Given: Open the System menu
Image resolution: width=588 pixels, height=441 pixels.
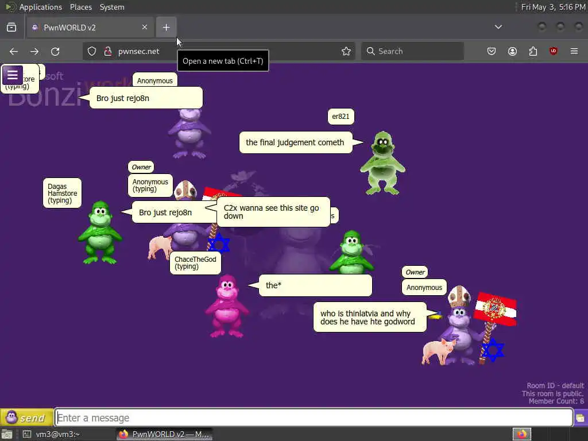Looking at the screenshot, I should click(x=112, y=7).
